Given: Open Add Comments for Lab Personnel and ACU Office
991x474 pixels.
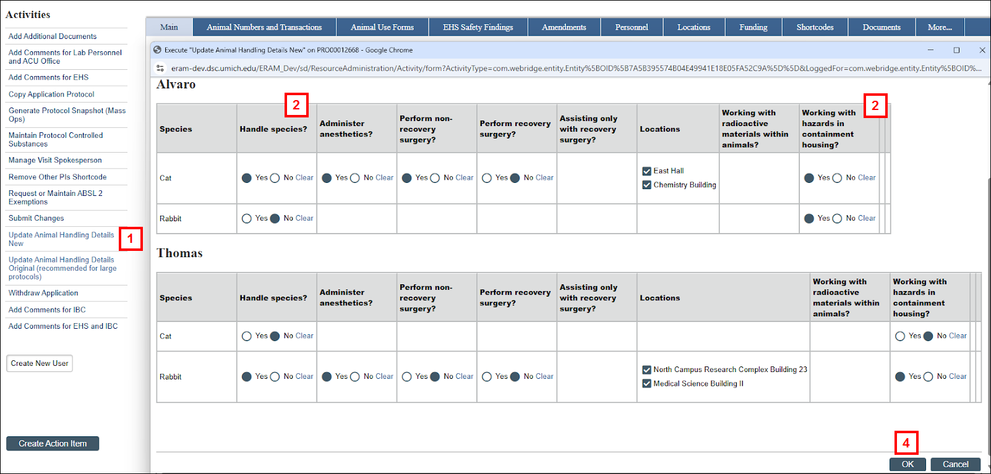Looking at the screenshot, I should pyautogui.click(x=65, y=57).
